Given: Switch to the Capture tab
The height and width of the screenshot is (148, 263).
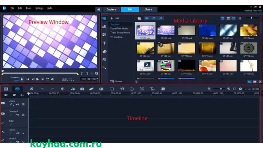Looking at the screenshot, I should pyautogui.click(x=111, y=9).
